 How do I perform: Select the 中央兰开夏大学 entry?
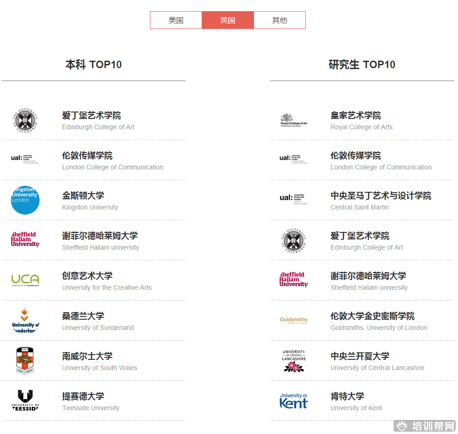click(x=360, y=356)
